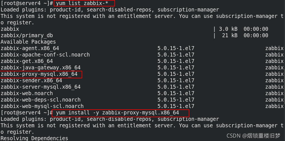The height and width of the screenshot is (141, 285).
Task: Click the zabbix-server-mysql.x86_64 package name
Action: pyautogui.click(x=41, y=87)
